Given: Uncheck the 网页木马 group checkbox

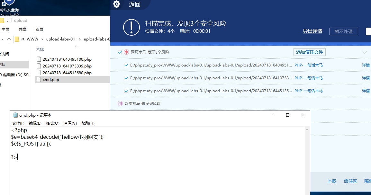Looking at the screenshot, I should tap(120, 52).
